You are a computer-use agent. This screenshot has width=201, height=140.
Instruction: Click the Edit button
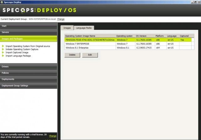point(90,55)
